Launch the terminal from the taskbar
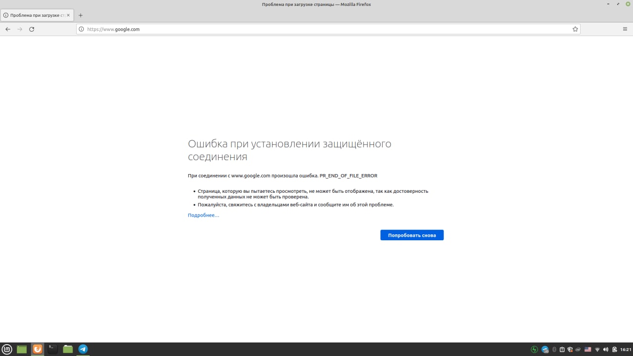 pos(52,350)
